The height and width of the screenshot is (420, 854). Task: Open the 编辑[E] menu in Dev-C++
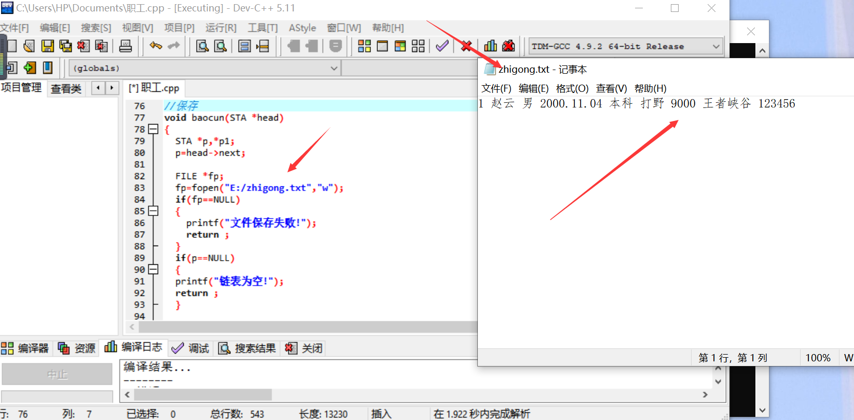[x=54, y=28]
